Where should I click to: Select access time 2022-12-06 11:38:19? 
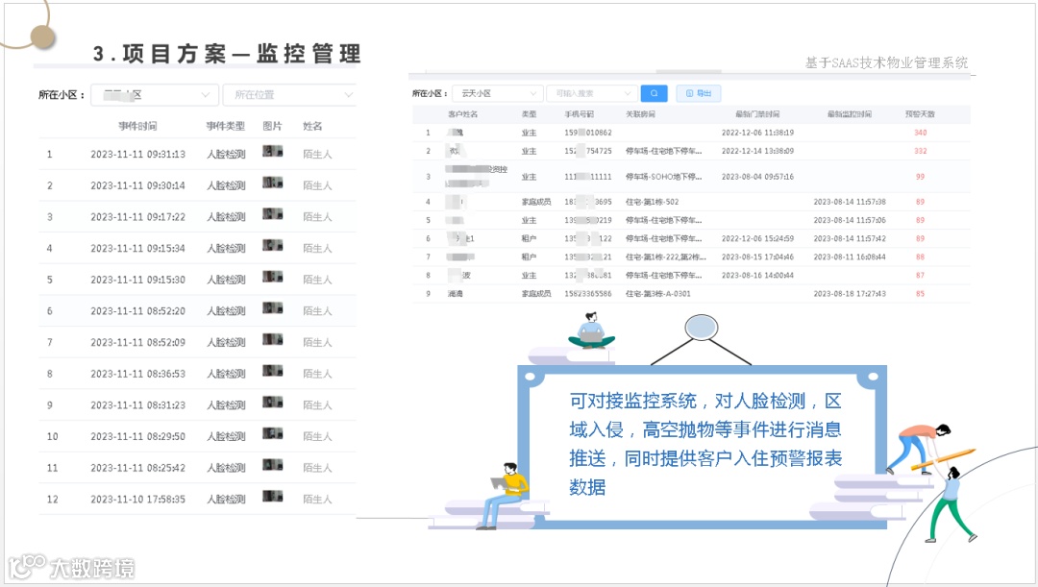point(758,133)
